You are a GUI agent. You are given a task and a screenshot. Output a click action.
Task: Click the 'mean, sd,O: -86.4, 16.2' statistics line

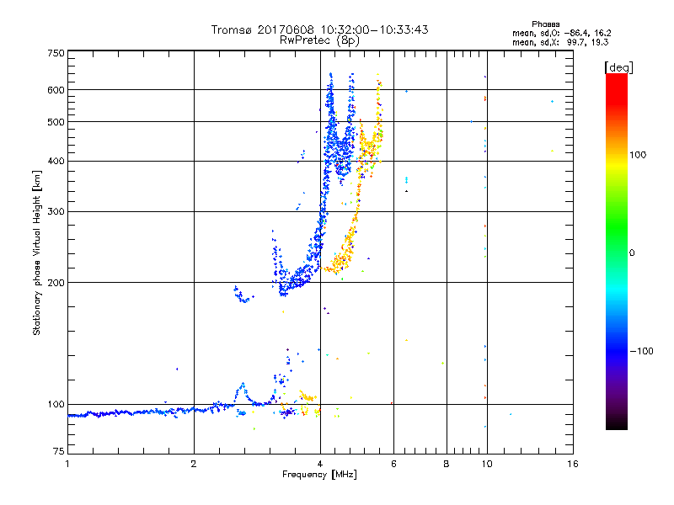561,33
